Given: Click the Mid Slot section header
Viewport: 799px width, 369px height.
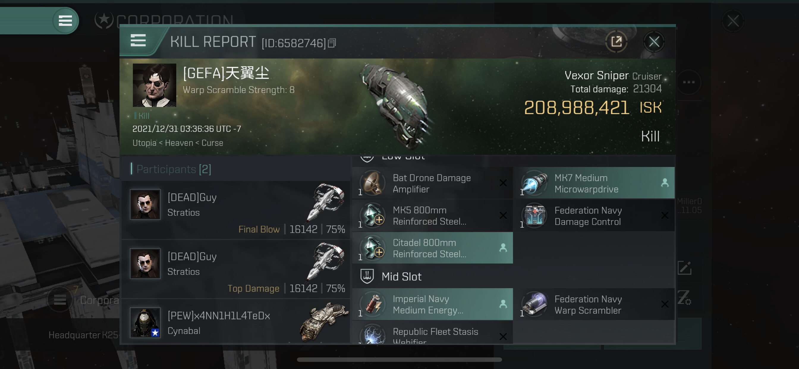Looking at the screenshot, I should (x=401, y=277).
